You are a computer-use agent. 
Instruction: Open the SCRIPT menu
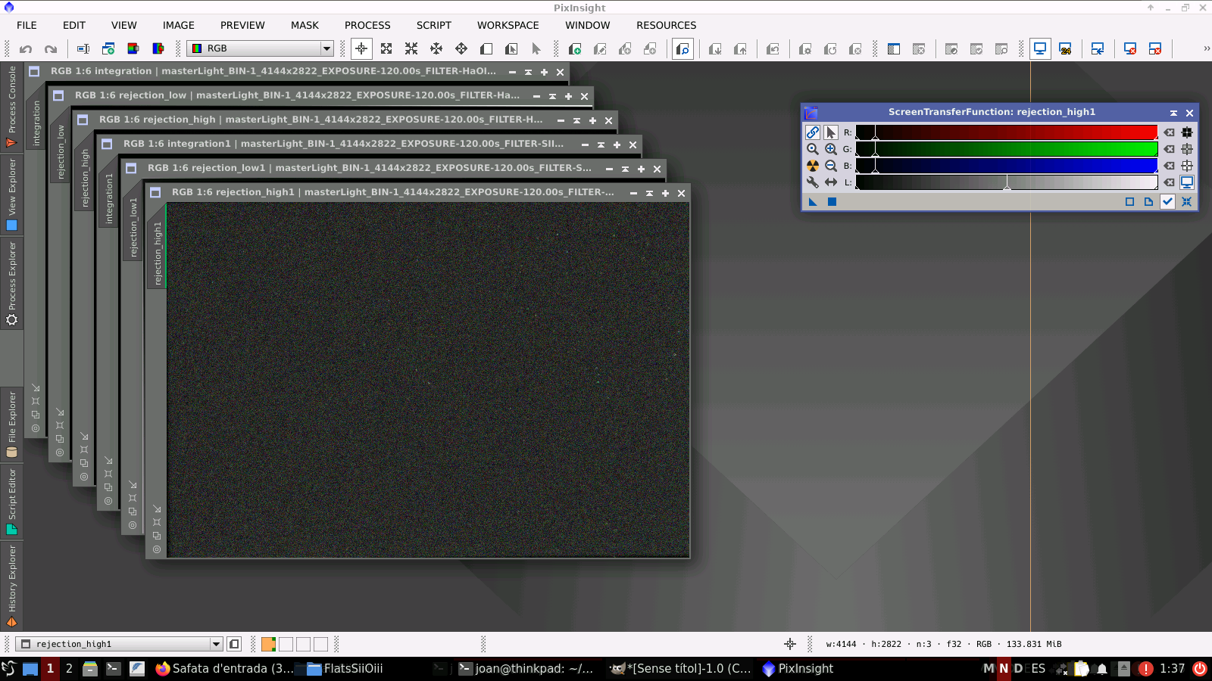point(433,25)
